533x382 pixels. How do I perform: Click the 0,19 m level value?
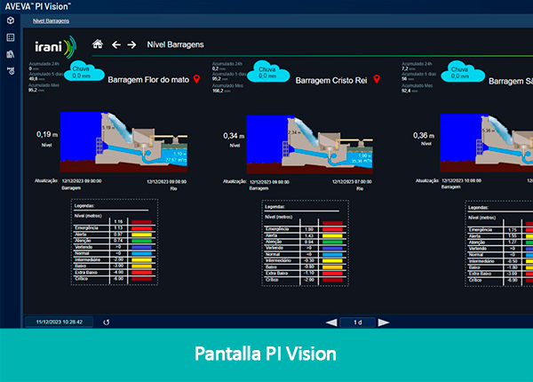(47, 134)
